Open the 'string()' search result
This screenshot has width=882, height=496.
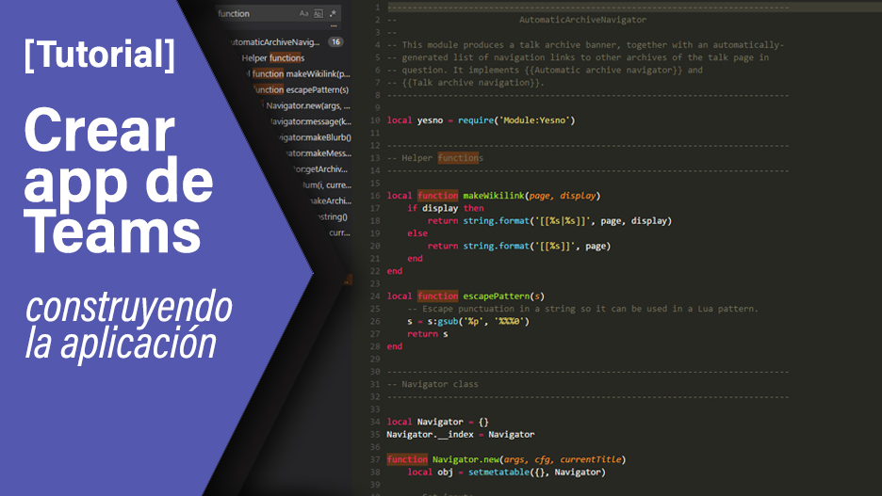(x=332, y=216)
